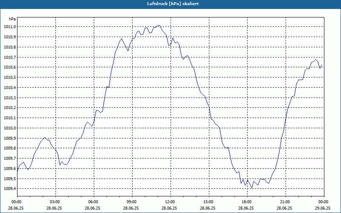
Task: Select the 1010,1 y-axis value
Action: point(10,118)
